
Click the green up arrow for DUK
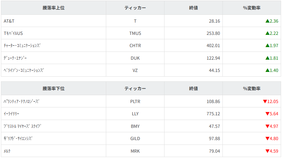(267, 58)
